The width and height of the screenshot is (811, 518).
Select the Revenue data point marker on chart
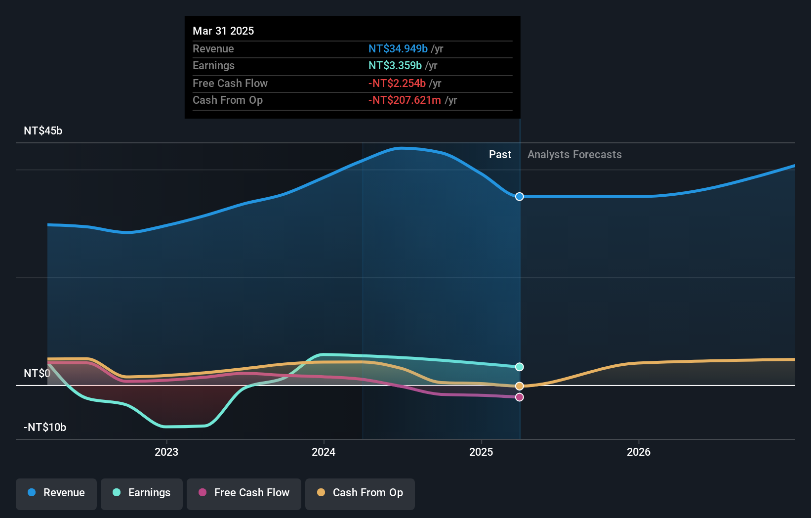point(520,197)
